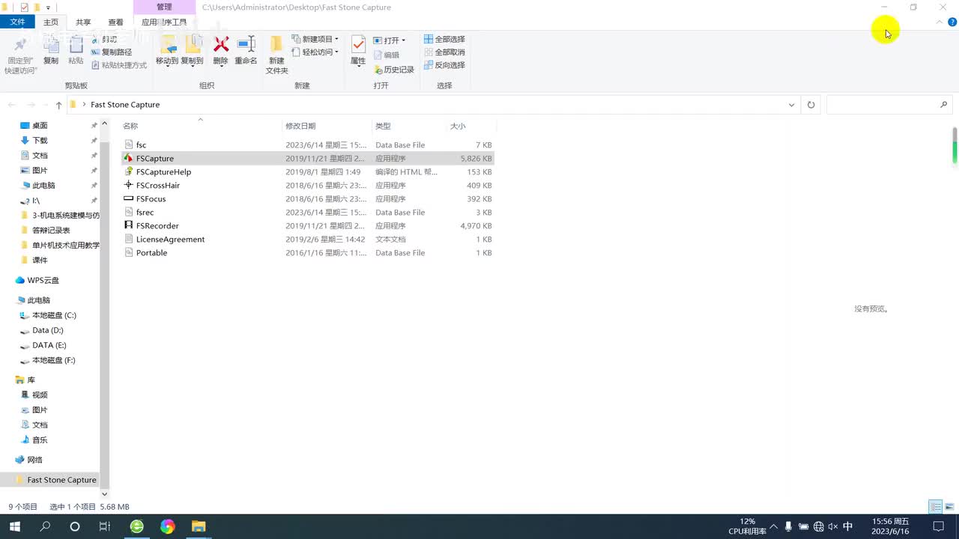
Task: Click 复制路径 (Copy path)
Action: 112,52
